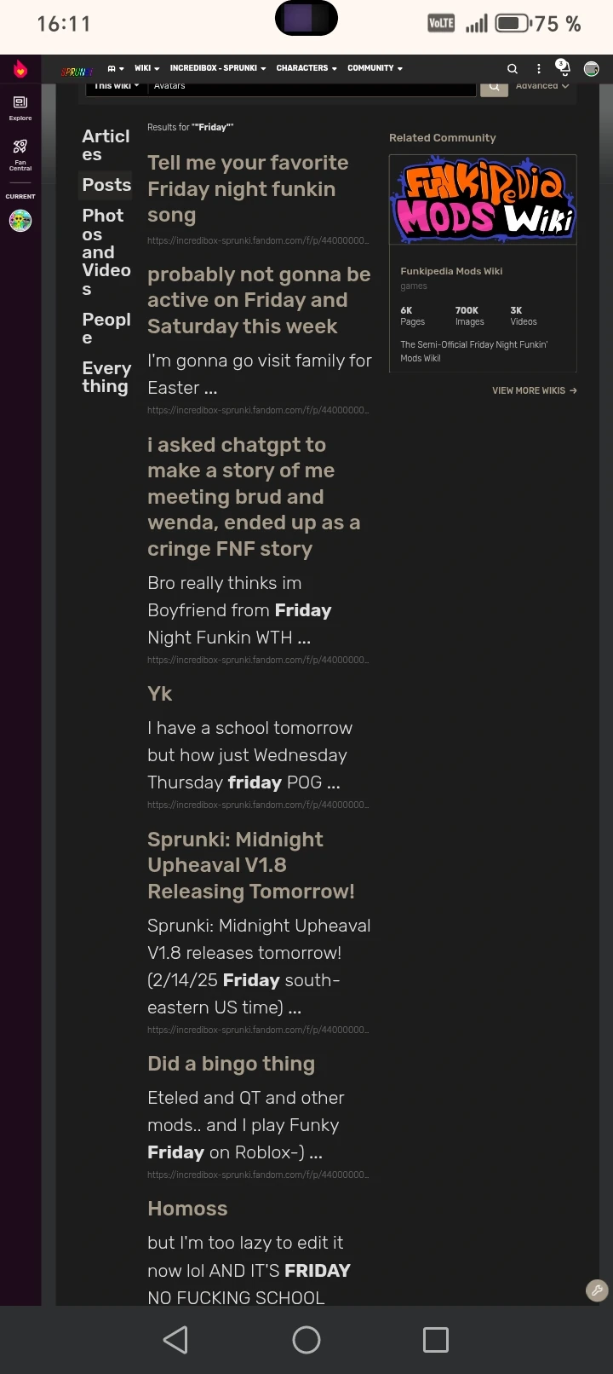Open notifications bell with badge
This screenshot has height=1374, width=613.
pos(562,67)
